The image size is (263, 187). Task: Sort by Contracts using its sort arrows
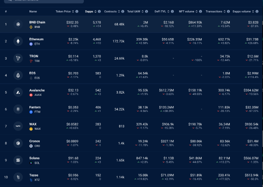click(x=119, y=11)
